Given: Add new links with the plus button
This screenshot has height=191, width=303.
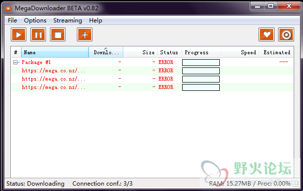Looking at the screenshot, I should [85, 35].
